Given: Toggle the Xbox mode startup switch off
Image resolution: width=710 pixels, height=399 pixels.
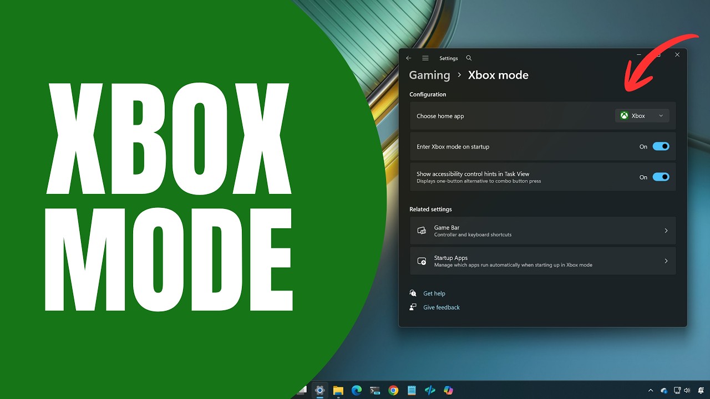Looking at the screenshot, I should 660,146.
